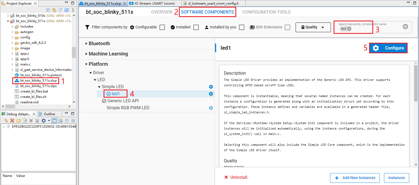Click gear icon beside Simple RGB PWM LED

click(211, 108)
